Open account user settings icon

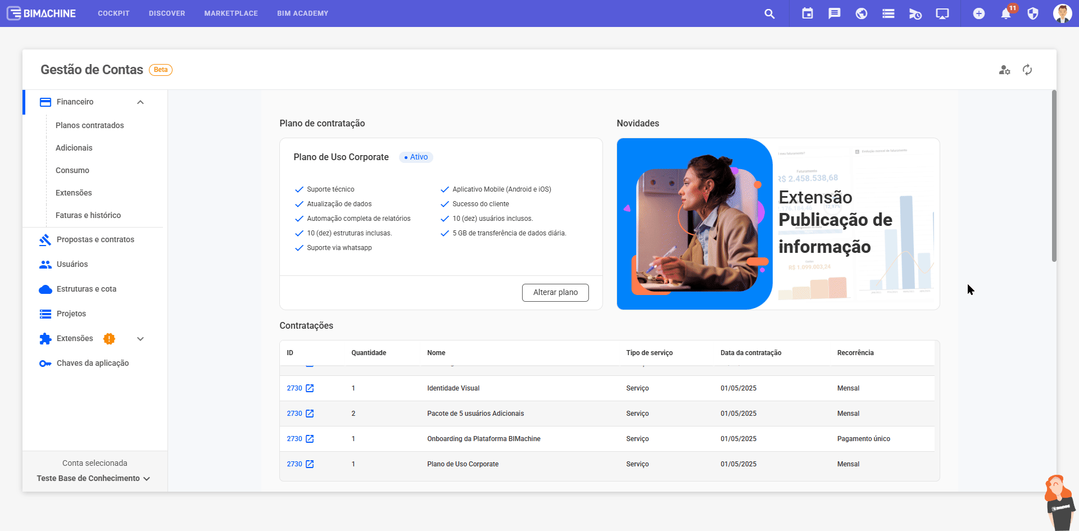[1004, 70]
